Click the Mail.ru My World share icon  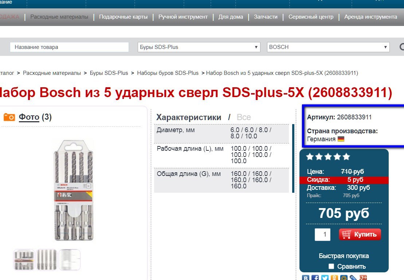(x=344, y=278)
